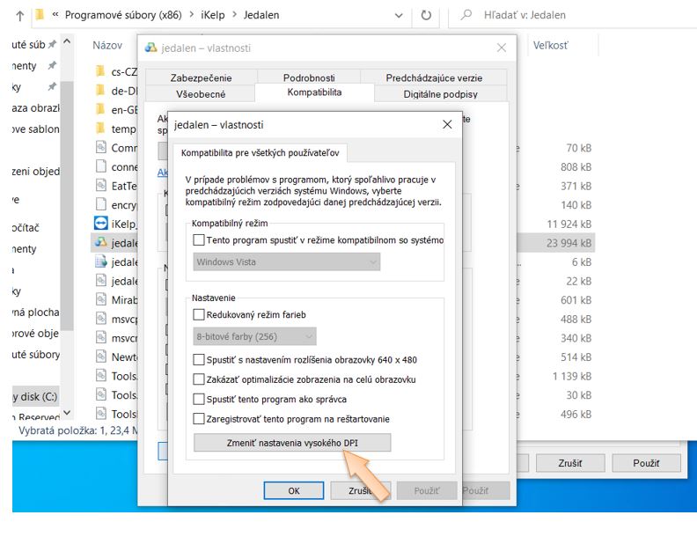Viewport: 697px width, 537px height.
Task: Click the Mirab file icon
Action: (101, 299)
